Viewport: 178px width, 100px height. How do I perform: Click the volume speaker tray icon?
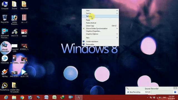pos(160,97)
